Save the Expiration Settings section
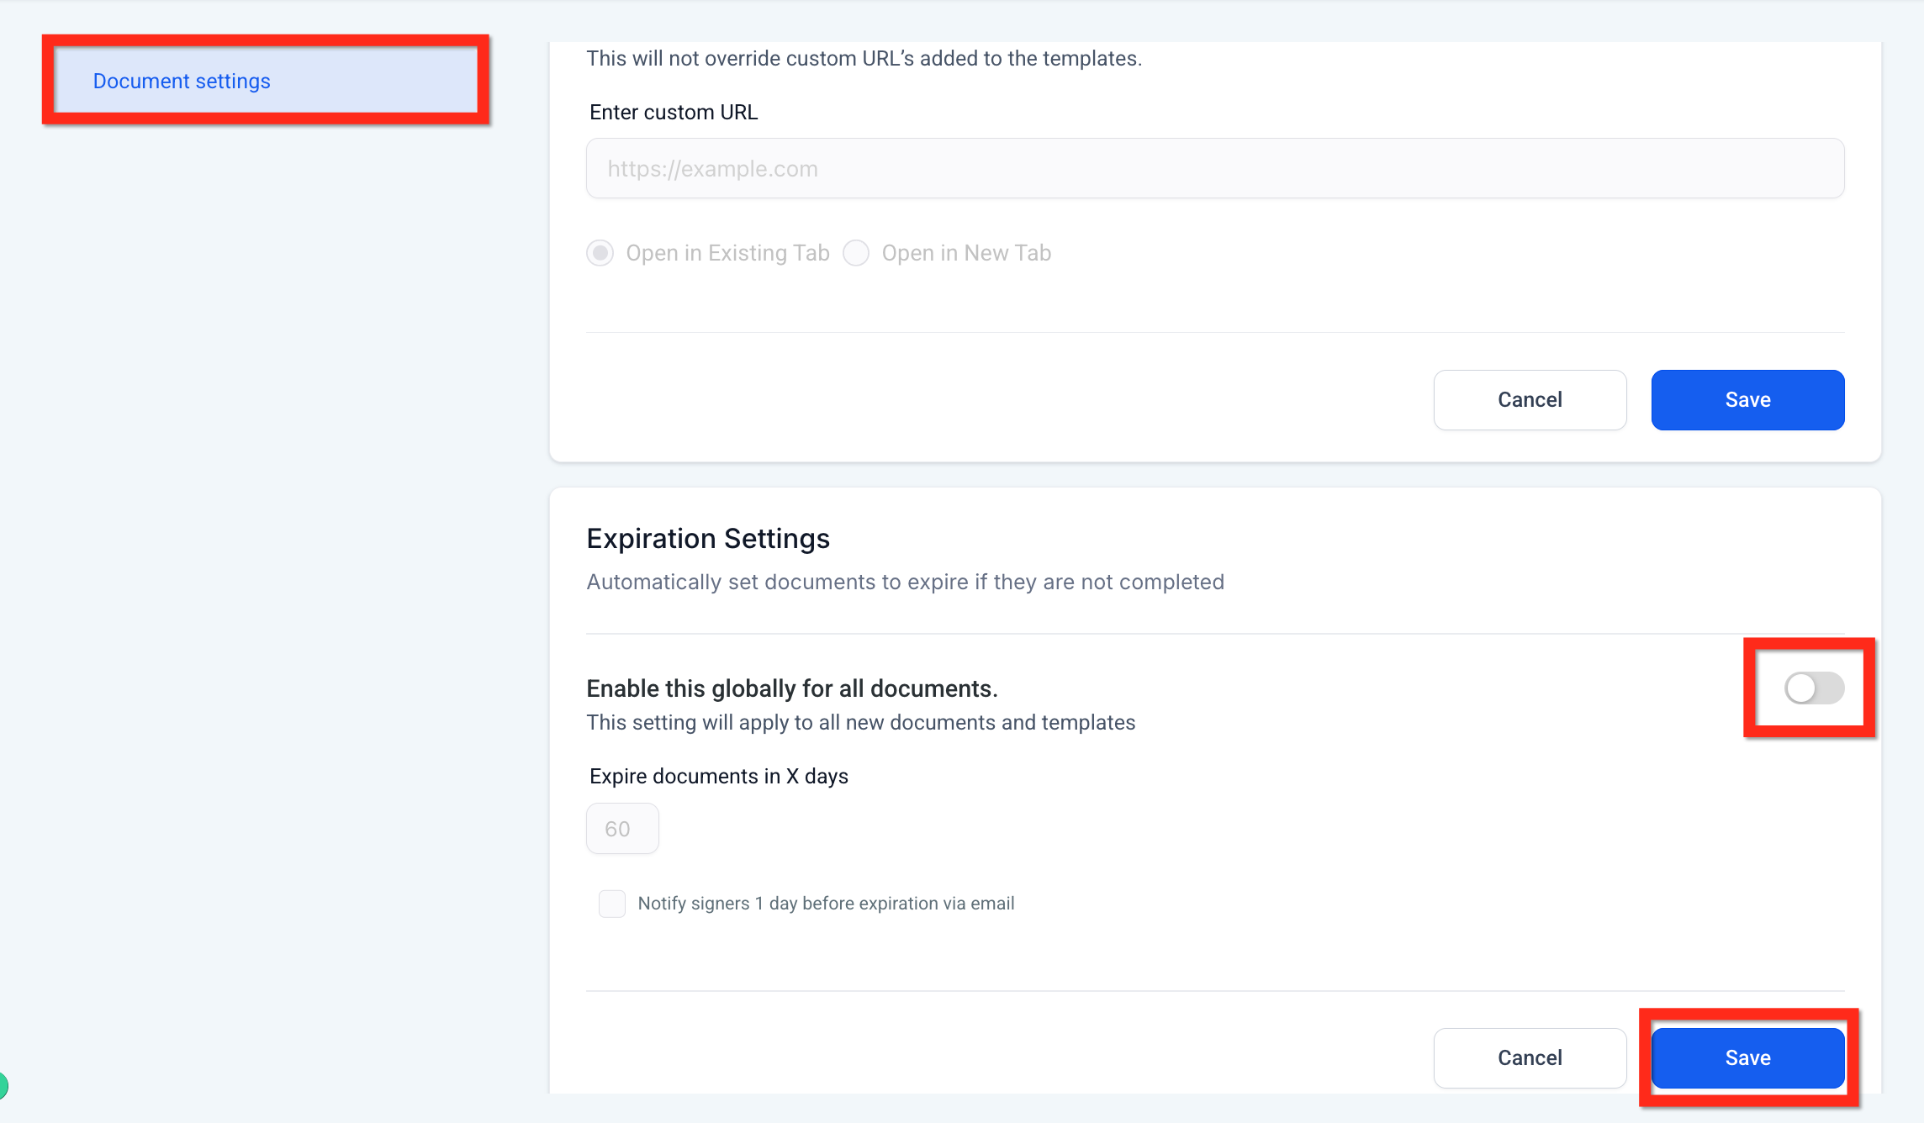Screen dimensions: 1924x1123 click(x=1747, y=1058)
